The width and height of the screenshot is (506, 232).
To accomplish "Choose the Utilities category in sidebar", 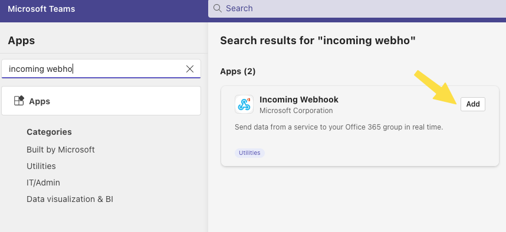I will click(x=41, y=166).
